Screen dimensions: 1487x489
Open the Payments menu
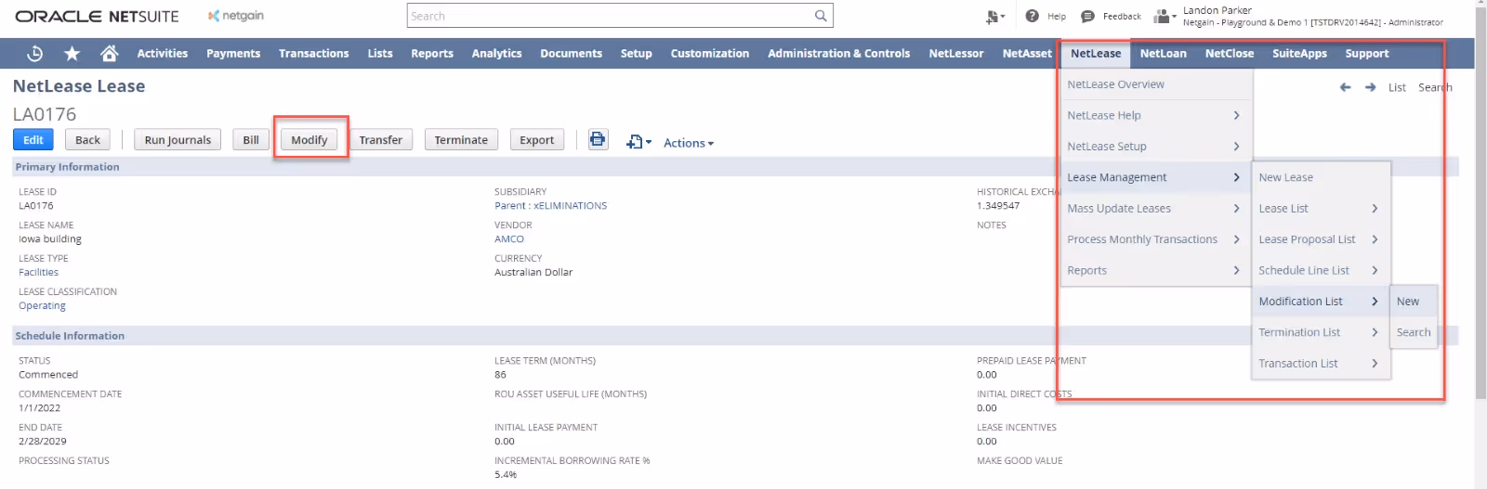(233, 54)
